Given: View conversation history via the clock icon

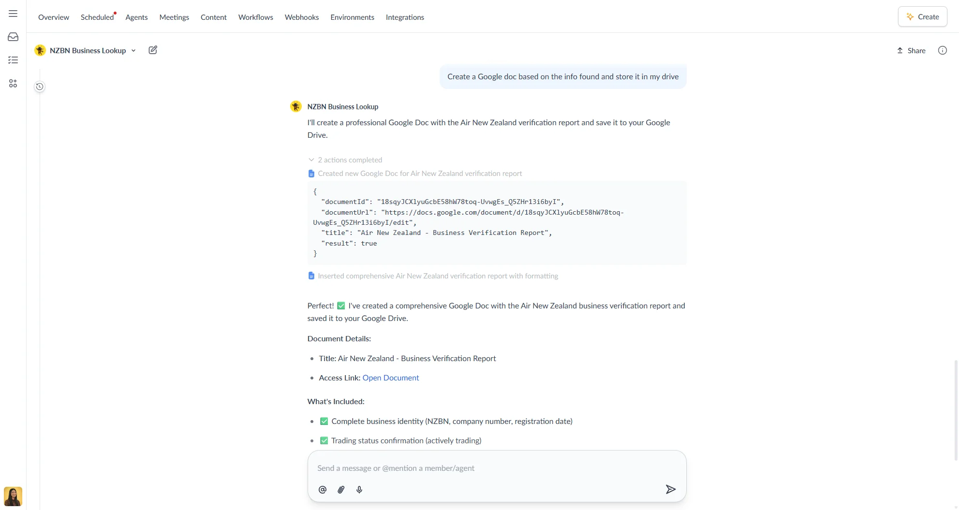Looking at the screenshot, I should (x=39, y=86).
